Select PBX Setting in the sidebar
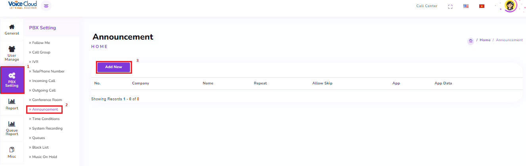Screen dimensions: 526x166 (x=12, y=80)
